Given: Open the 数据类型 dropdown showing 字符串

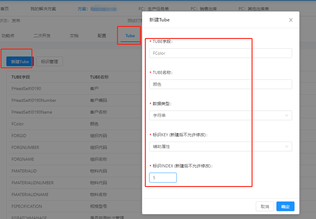Looking at the screenshot, I should pyautogui.click(x=220, y=115).
